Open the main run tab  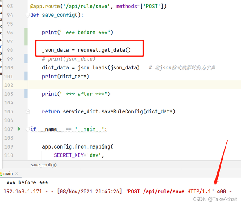coord(8,173)
